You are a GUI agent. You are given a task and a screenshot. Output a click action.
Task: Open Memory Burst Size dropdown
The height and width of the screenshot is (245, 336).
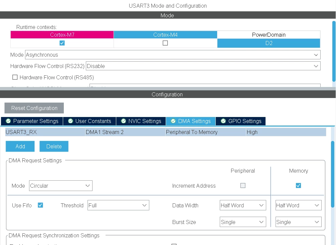pyautogui.click(x=298, y=222)
